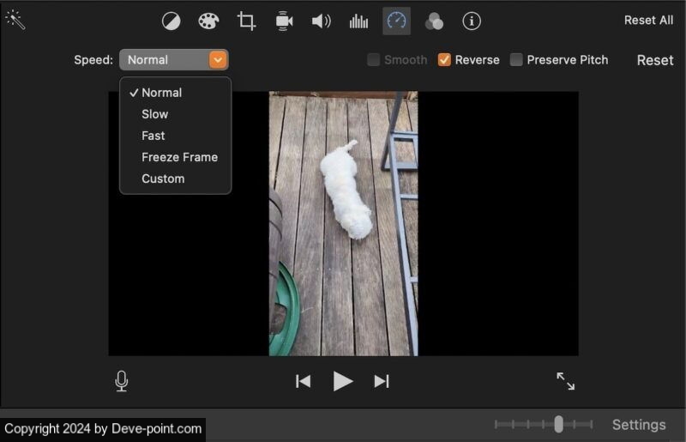Open the color balance tool
The height and width of the screenshot is (442, 686).
click(171, 21)
